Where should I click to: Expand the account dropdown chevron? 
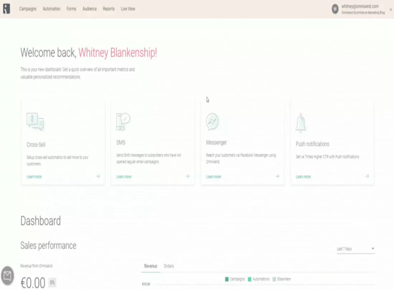click(x=391, y=10)
